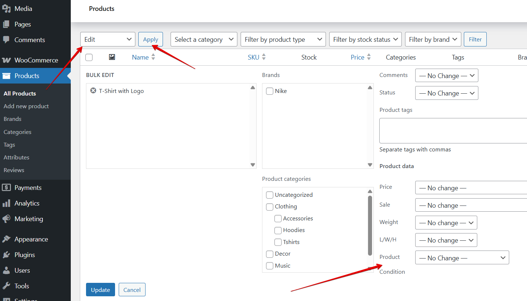Check the Nike brand checkbox
This screenshot has height=301, width=527.
270,91
